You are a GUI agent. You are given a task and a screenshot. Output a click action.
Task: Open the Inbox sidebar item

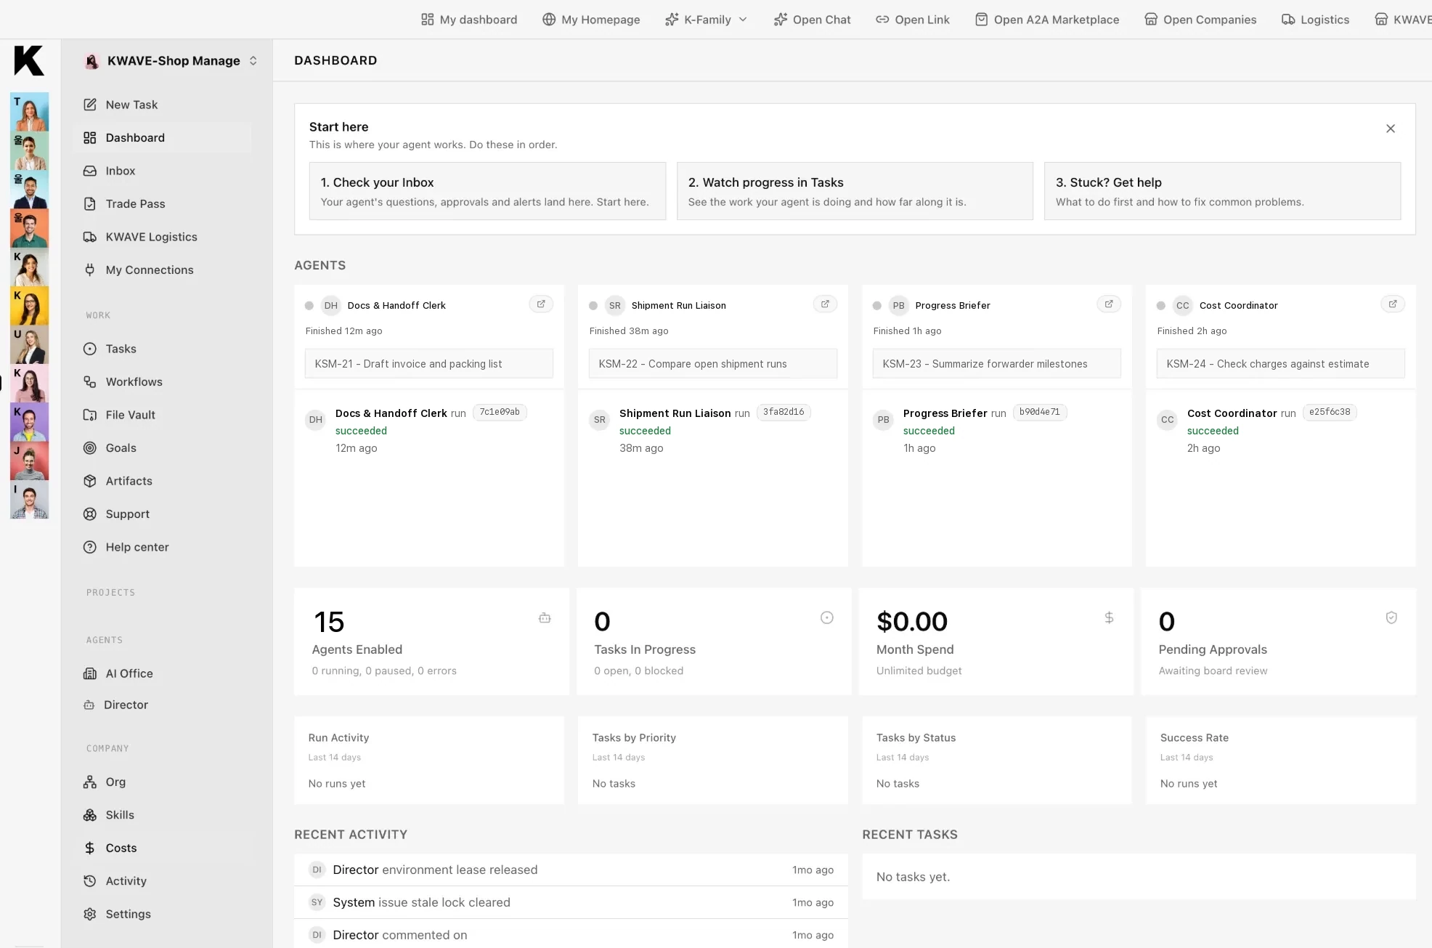click(161, 171)
